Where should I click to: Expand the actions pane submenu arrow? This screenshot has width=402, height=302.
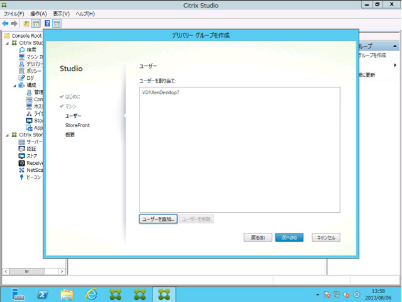395,65
